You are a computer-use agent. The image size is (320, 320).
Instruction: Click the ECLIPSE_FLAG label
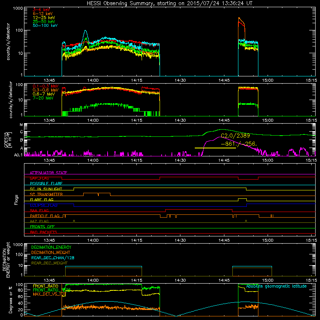[44, 205]
